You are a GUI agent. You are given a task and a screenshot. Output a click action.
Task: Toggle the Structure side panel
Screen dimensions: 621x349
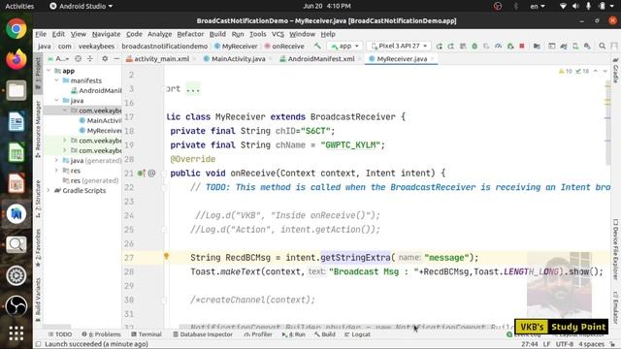[38, 199]
